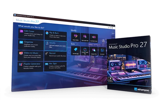Screen dimensions: 164x107
Task: Launch the Playlist Generator tile
Action: click(x=30, y=66)
